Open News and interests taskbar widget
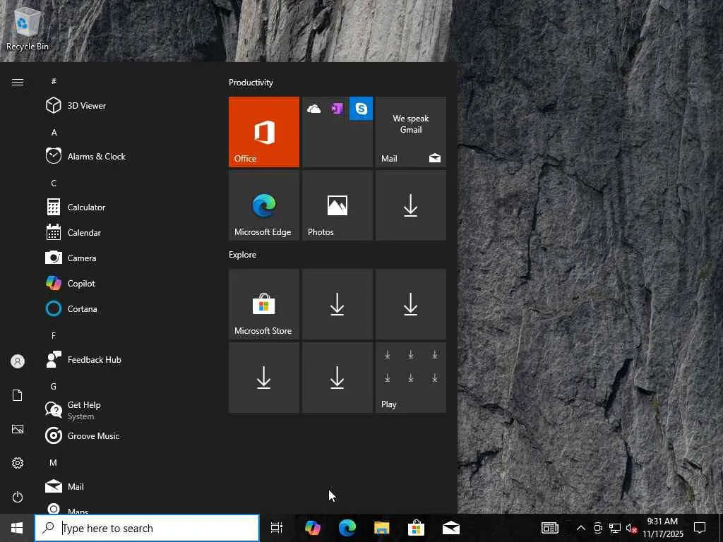The height and width of the screenshot is (542, 723). [549, 528]
